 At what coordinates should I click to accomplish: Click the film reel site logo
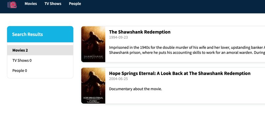[12, 5]
